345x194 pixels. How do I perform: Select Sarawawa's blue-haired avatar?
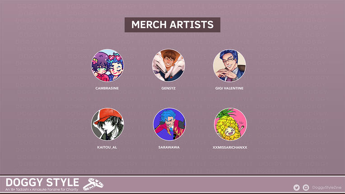point(169,124)
